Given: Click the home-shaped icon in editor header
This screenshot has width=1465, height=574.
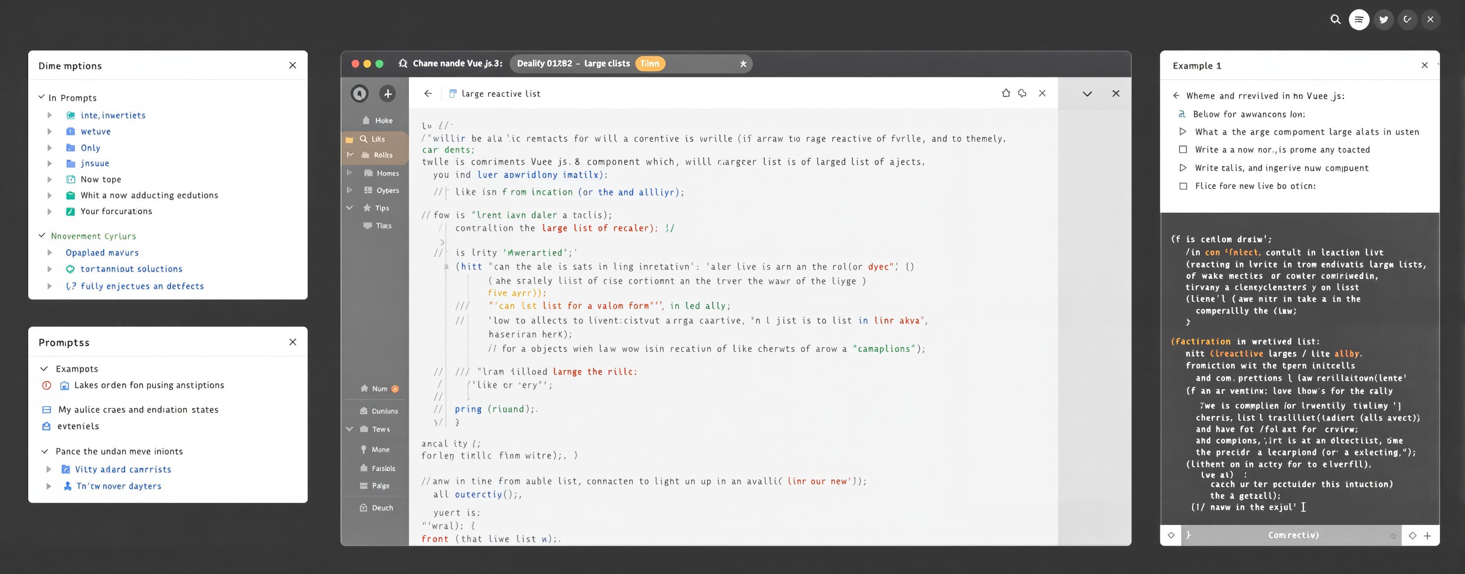Looking at the screenshot, I should [x=1005, y=93].
